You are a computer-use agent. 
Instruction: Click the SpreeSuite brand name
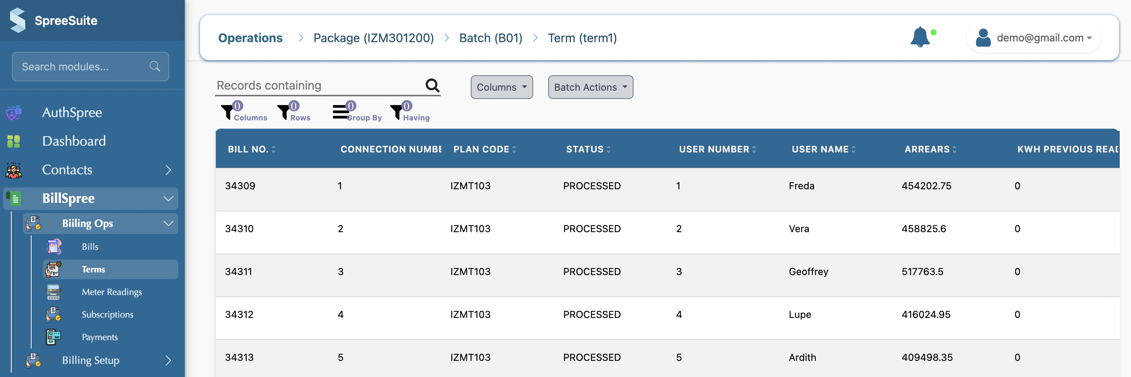(x=66, y=20)
